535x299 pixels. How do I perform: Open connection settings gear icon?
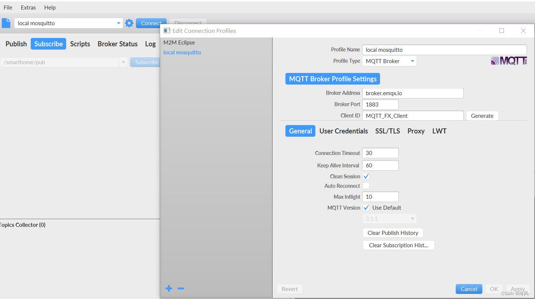point(129,23)
